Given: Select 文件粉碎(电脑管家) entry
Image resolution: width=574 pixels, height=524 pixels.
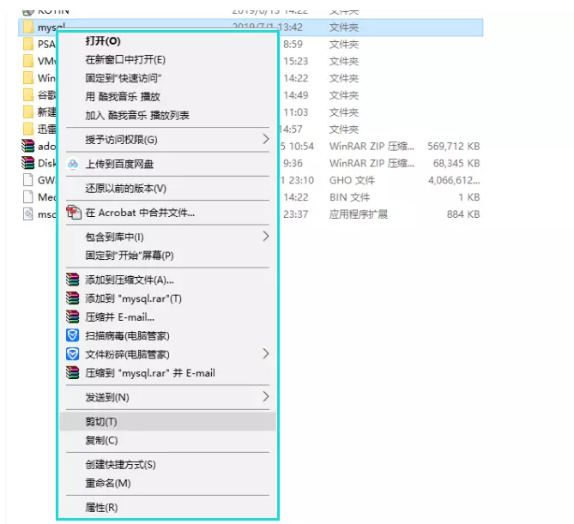Looking at the screenshot, I should (127, 354).
